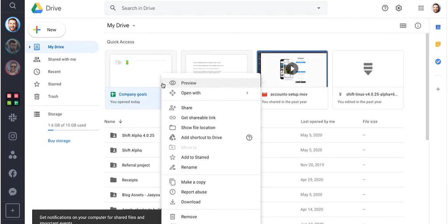
Task: Show file details info icon
Action: pyautogui.click(x=418, y=26)
